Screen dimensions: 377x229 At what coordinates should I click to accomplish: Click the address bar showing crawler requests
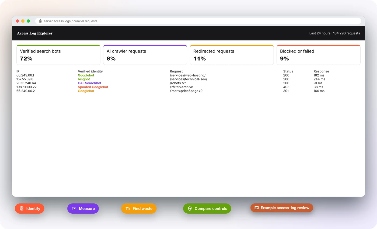click(198, 21)
